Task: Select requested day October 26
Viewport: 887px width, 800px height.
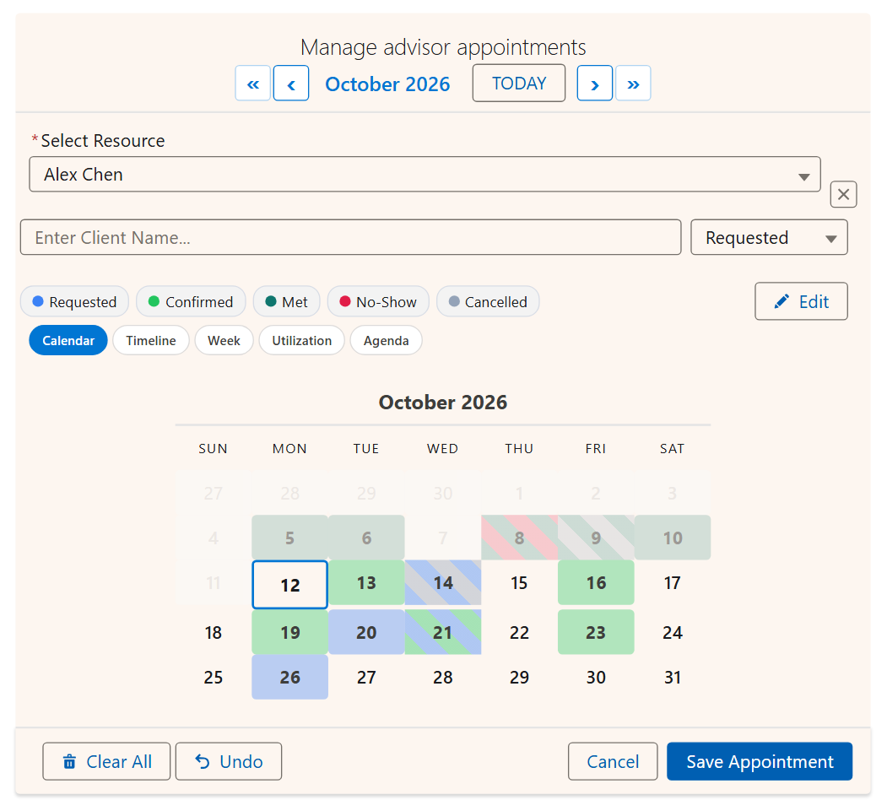Action: (x=289, y=677)
